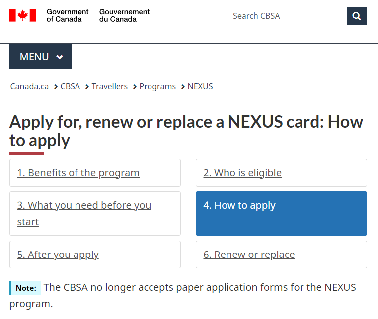Go to the CBSA breadcrumb link
Screen dimensions: 378x319
pos(70,86)
